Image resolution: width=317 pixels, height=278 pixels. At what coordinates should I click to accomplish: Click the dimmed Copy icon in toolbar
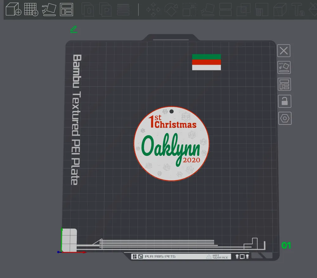(88, 9)
